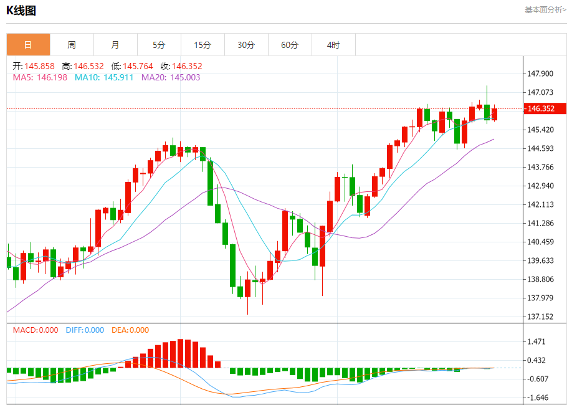Screen dimensions: 572x405
Task: Select the 日 daily chart tab
Action: 28,45
